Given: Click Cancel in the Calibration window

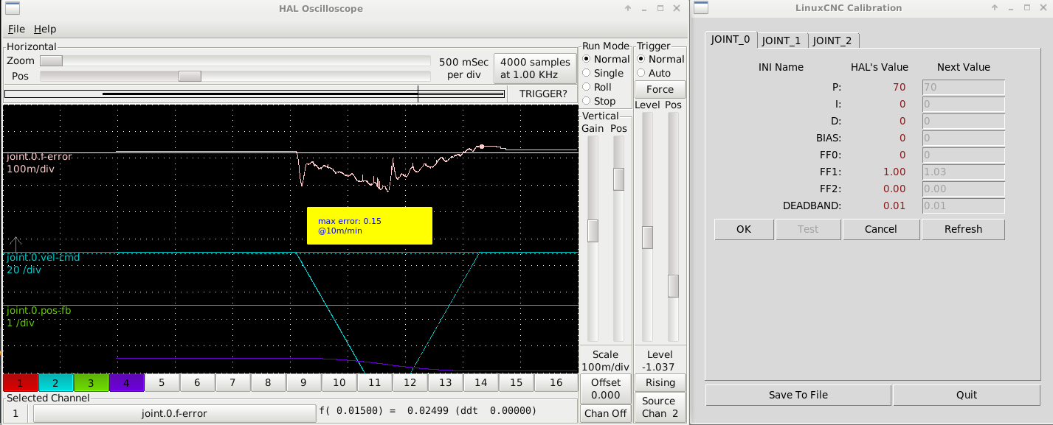Looking at the screenshot, I should [881, 229].
